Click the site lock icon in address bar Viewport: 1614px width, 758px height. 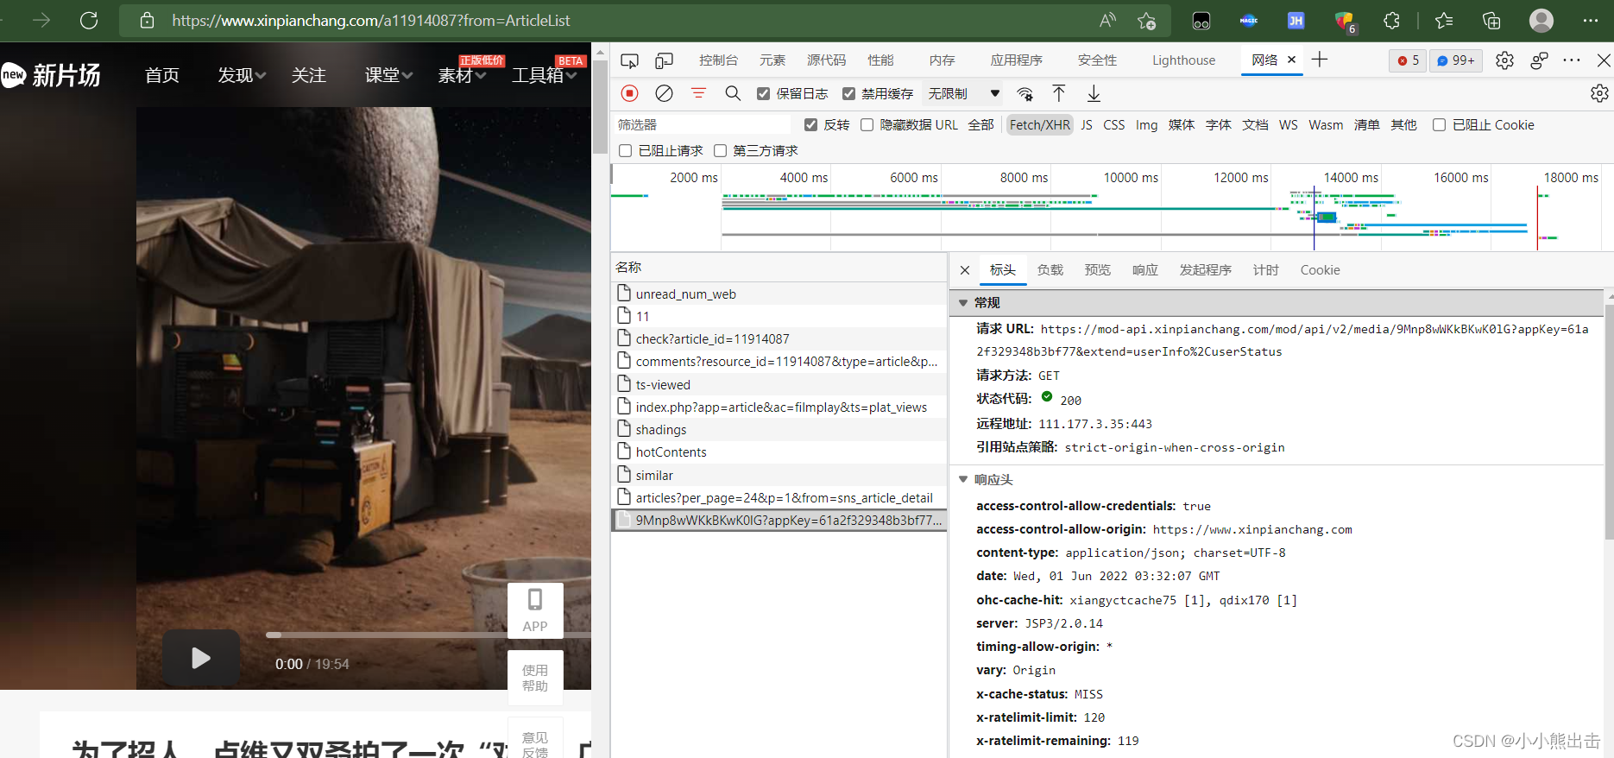coord(147,21)
